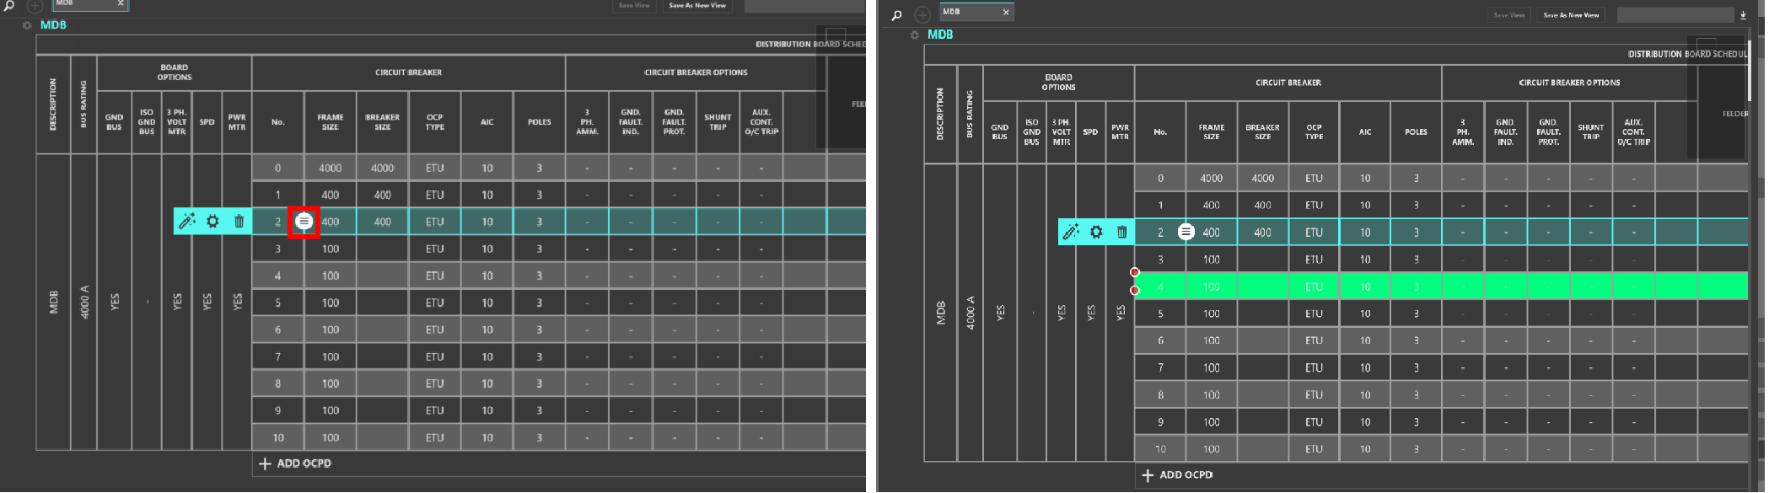
Task: Click Save As New View in right panel
Action: coord(1571,15)
